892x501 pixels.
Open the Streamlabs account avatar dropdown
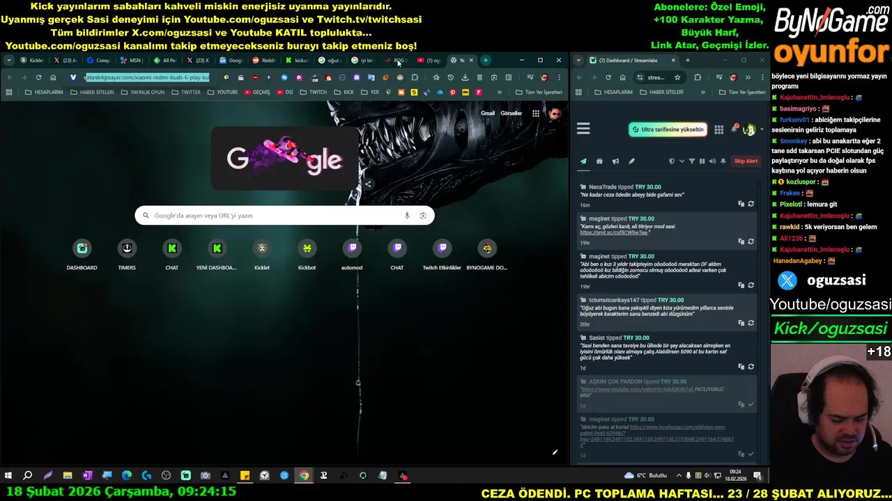click(x=752, y=129)
